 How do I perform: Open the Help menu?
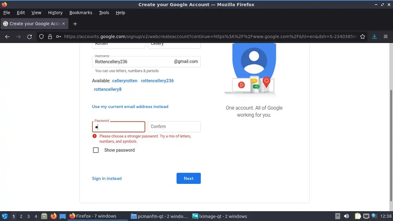120,13
